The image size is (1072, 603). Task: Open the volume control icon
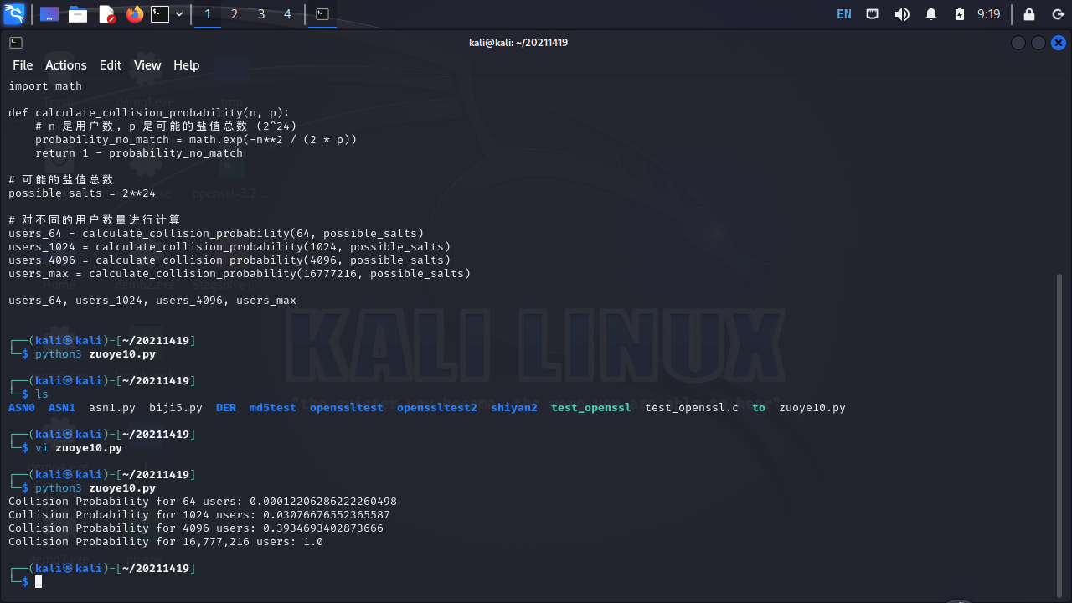[902, 14]
